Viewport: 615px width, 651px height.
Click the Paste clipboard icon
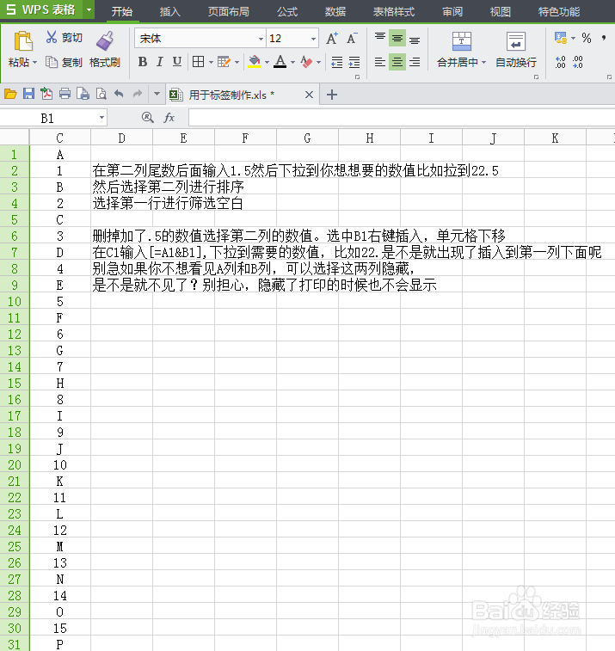coord(23,41)
